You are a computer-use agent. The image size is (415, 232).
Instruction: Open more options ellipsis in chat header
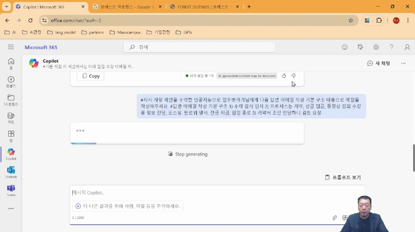click(x=403, y=63)
